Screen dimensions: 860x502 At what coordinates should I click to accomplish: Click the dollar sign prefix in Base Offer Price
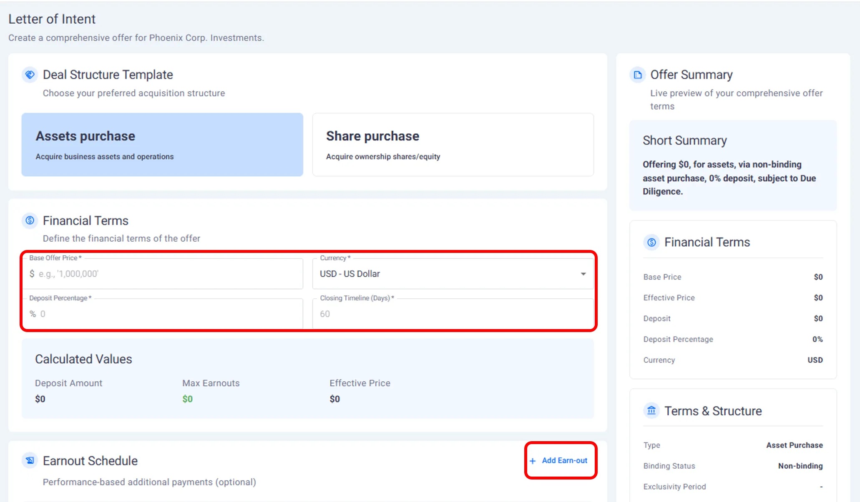32,274
